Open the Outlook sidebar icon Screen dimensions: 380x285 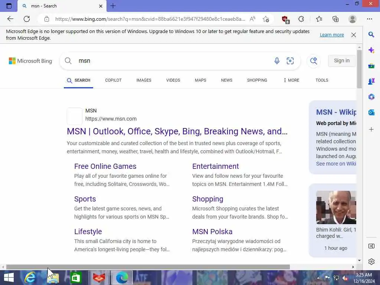(x=371, y=112)
